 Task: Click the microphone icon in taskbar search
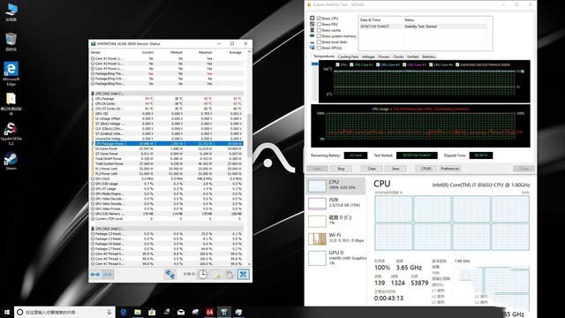(109, 312)
